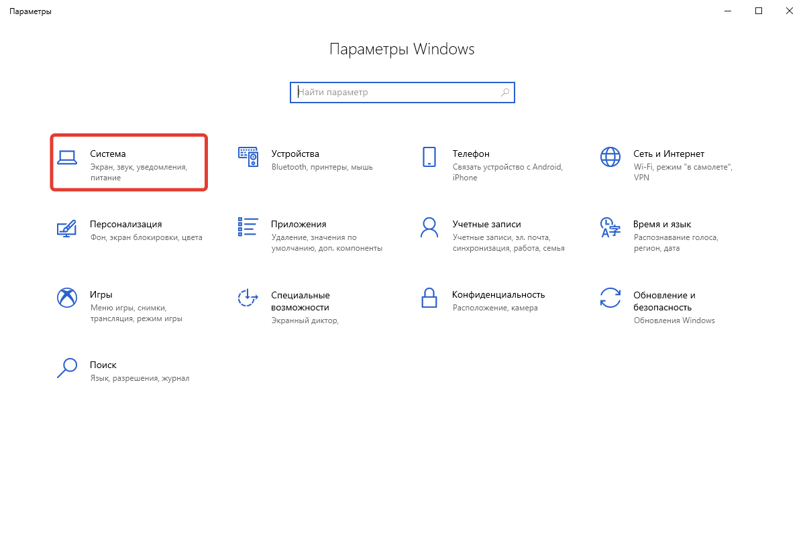Open the Конфиденциальность settings label
805x533 pixels.
click(498, 294)
